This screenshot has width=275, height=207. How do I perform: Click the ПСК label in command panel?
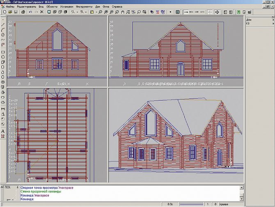[x=7, y=187]
